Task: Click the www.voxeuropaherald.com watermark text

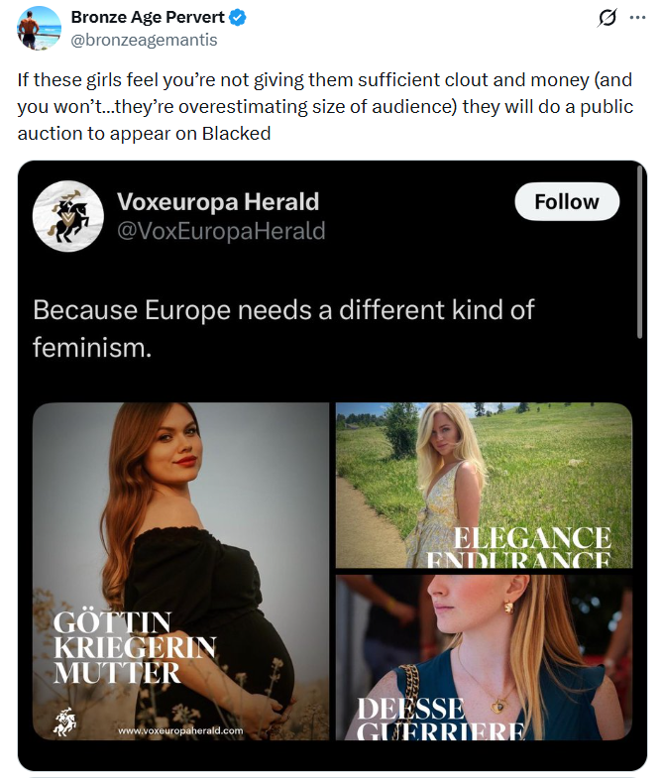Action: pyautogui.click(x=180, y=730)
